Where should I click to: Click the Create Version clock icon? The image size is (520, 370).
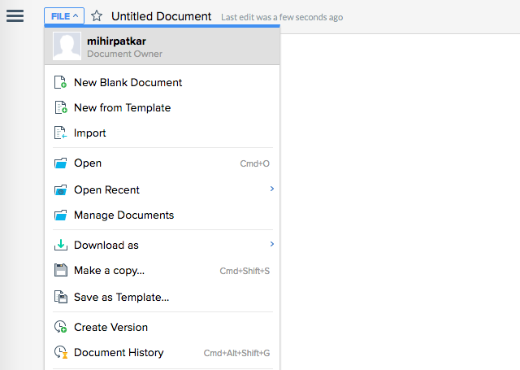tap(61, 327)
